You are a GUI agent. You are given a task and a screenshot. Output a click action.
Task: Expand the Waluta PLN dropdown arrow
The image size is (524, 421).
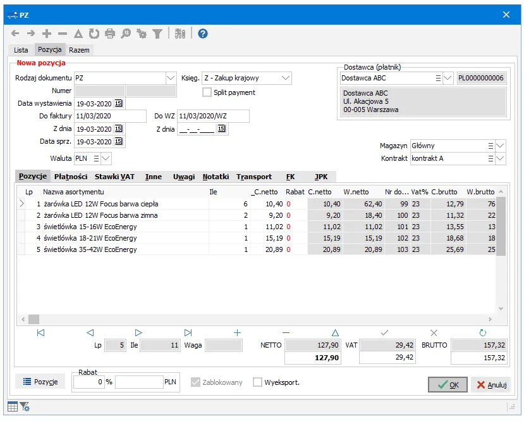tap(106, 158)
